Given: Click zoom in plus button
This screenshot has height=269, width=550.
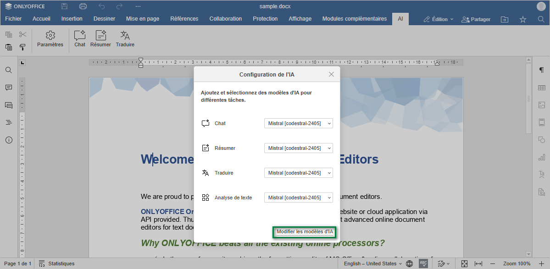Looking at the screenshot, I should [x=540, y=264].
